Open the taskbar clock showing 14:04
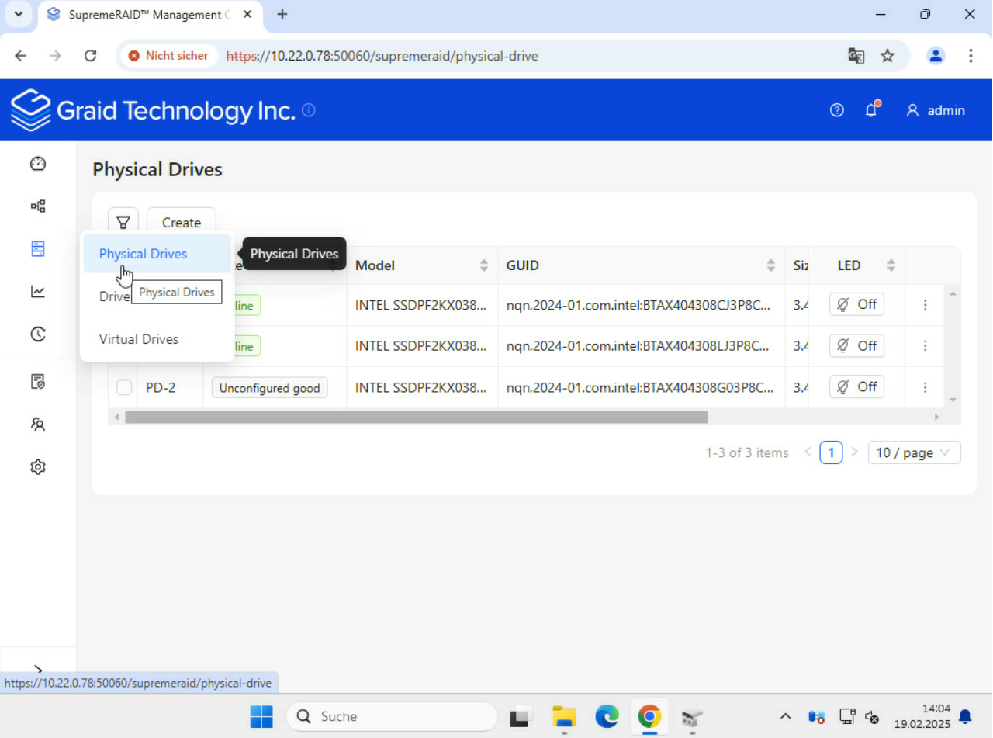Viewport: 993px width, 738px height. (922, 716)
